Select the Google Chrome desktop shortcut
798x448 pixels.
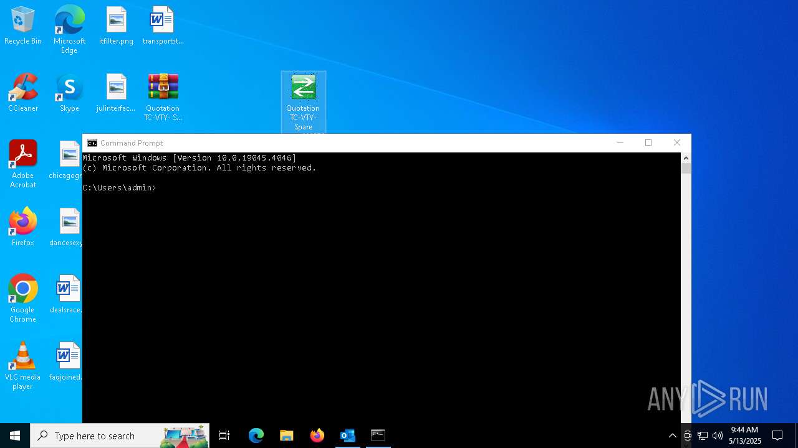[23, 299]
